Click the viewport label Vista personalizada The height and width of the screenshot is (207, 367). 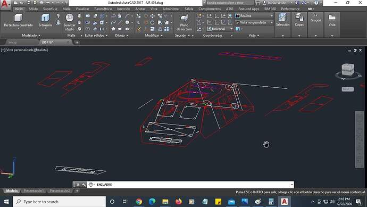pyautogui.click(x=20, y=50)
